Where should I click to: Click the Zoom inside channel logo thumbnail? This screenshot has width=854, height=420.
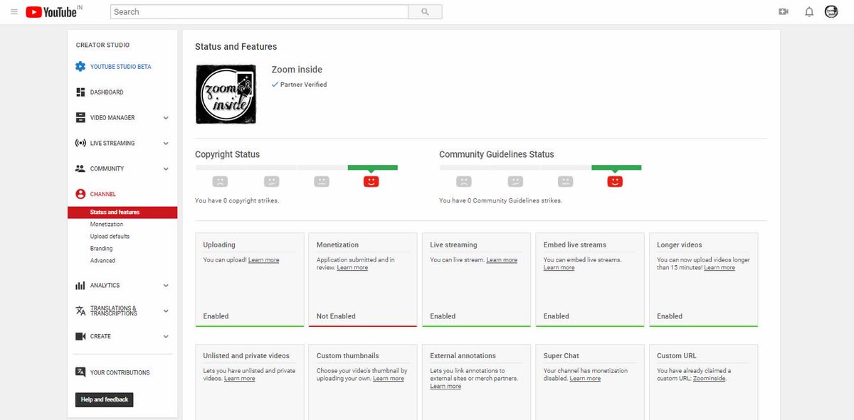[226, 94]
